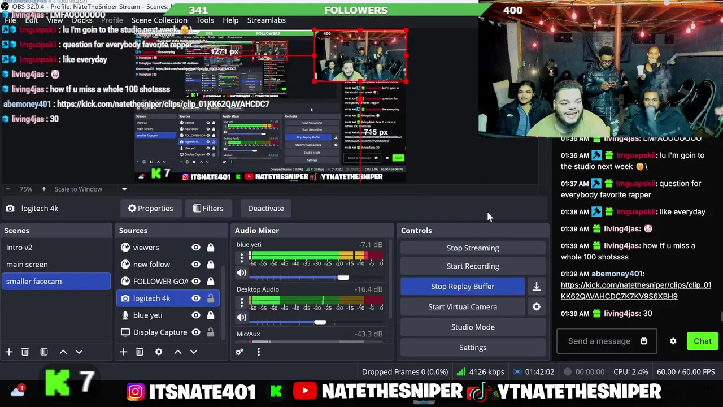This screenshot has height=407, width=723.
Task: Open Filters for logitech 4k
Action: pyautogui.click(x=208, y=209)
